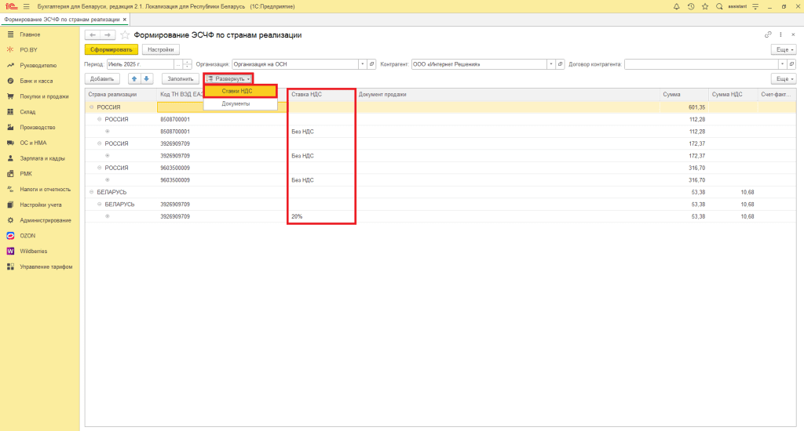Collapse the top-level РОССИЯ group
Image resolution: width=804 pixels, height=431 pixels.
click(91, 107)
